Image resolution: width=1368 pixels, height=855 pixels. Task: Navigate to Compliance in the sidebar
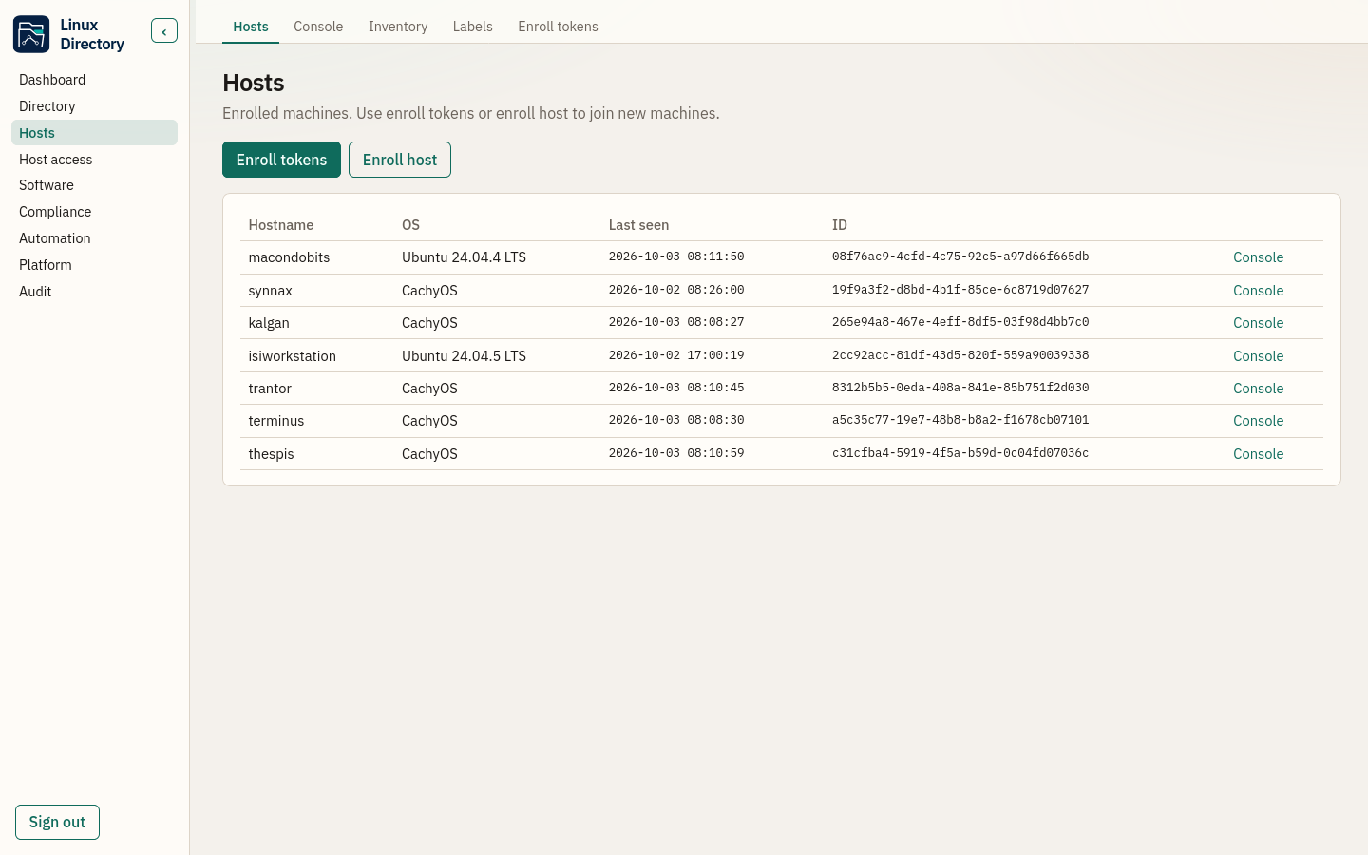coord(94,212)
